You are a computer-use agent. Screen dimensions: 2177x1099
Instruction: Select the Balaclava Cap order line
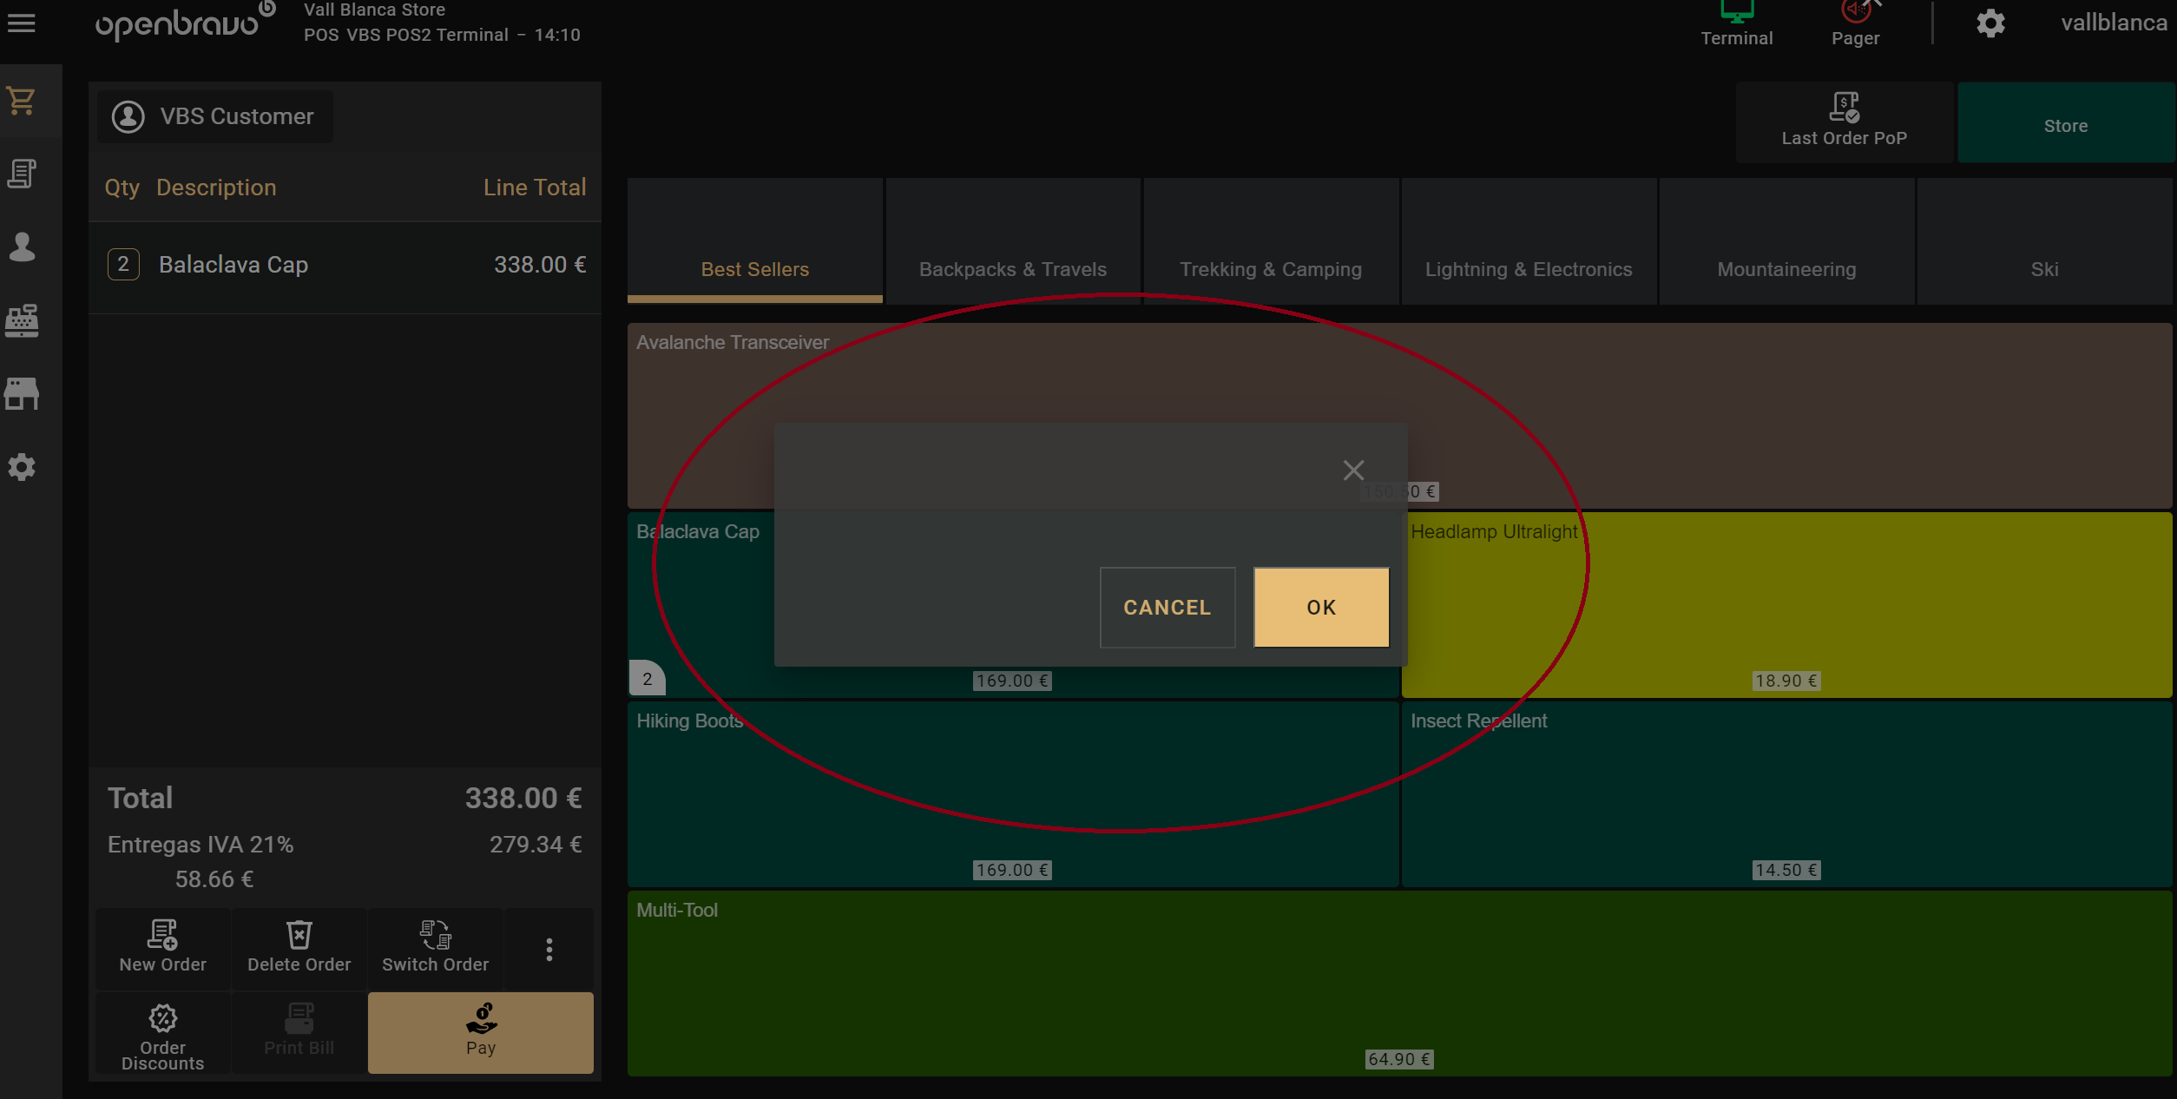pyautogui.click(x=345, y=265)
